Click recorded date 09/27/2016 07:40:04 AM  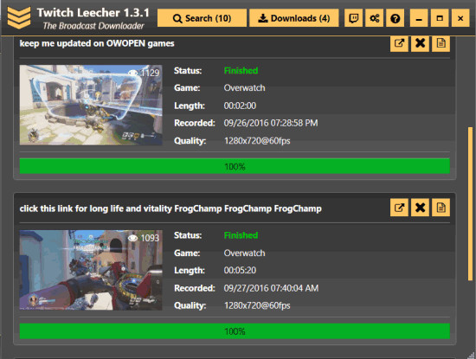pyautogui.click(x=271, y=288)
